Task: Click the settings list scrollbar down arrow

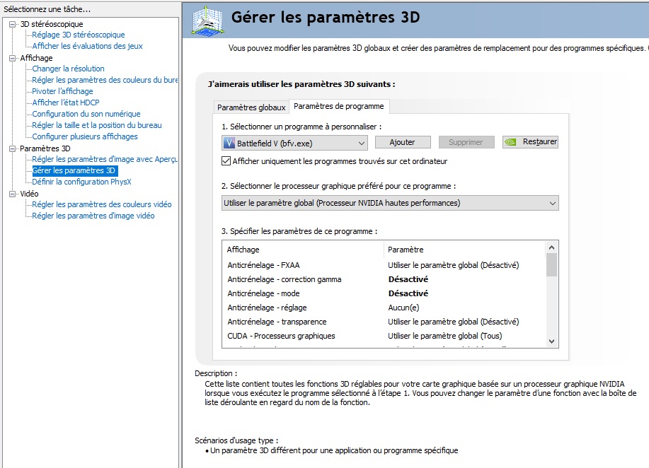Action: (x=552, y=341)
